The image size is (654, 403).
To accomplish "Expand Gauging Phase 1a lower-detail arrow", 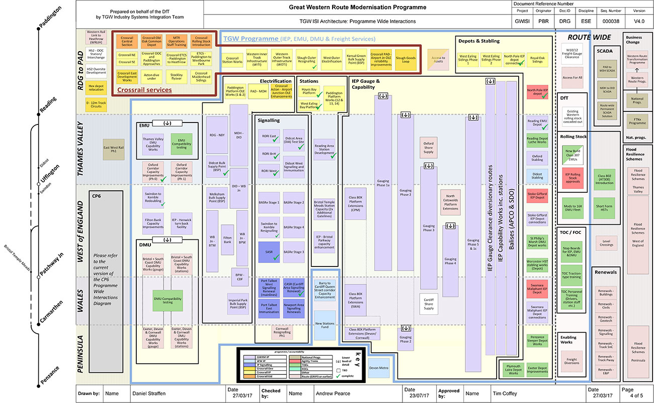I will 383,96.
